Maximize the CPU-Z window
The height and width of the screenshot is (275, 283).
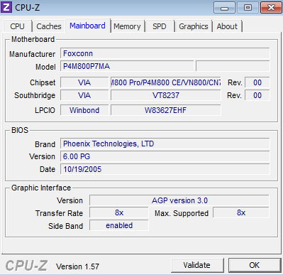click(x=248, y=8)
